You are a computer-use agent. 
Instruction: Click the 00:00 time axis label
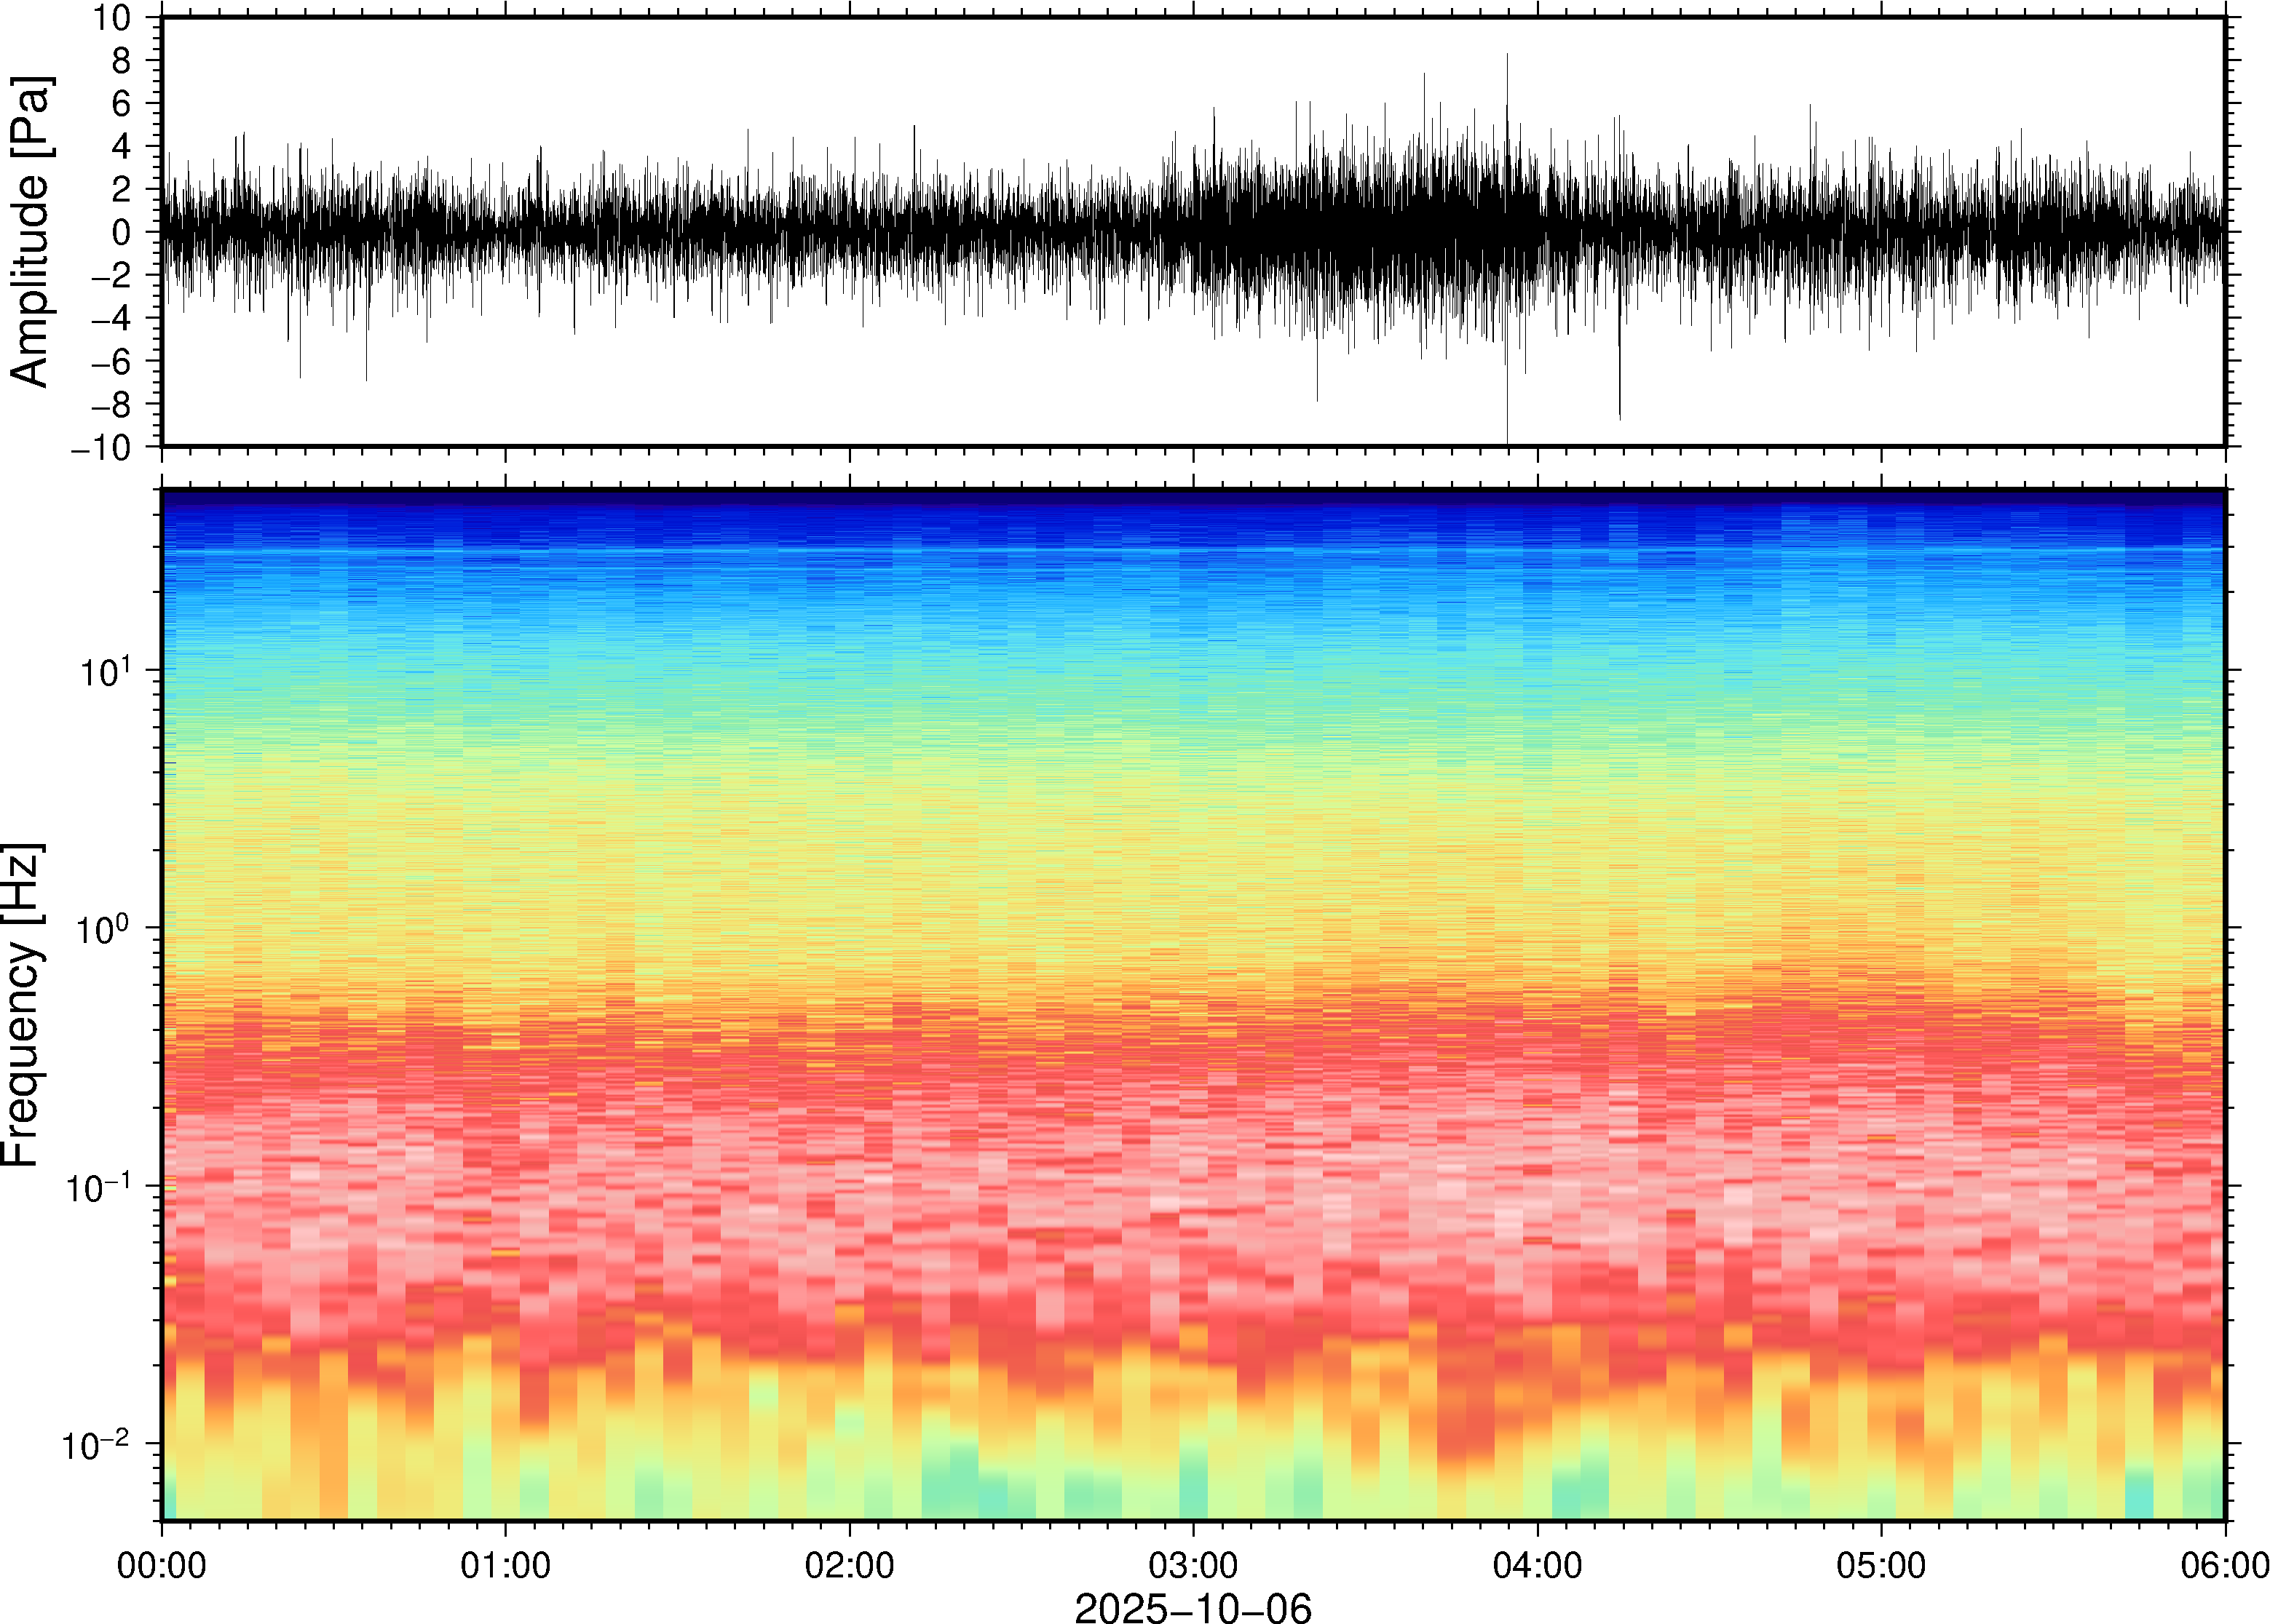click(x=162, y=1564)
